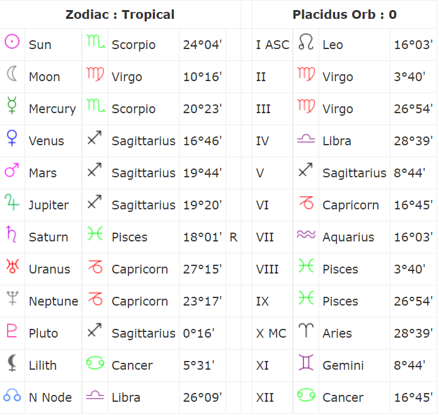Click the red Uranus symbol
The width and height of the screenshot is (439, 415).
(13, 266)
